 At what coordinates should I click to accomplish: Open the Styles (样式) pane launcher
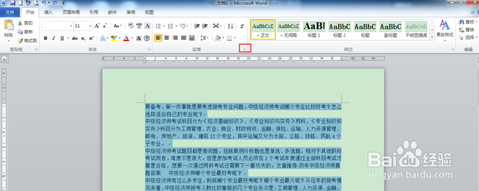(x=453, y=49)
